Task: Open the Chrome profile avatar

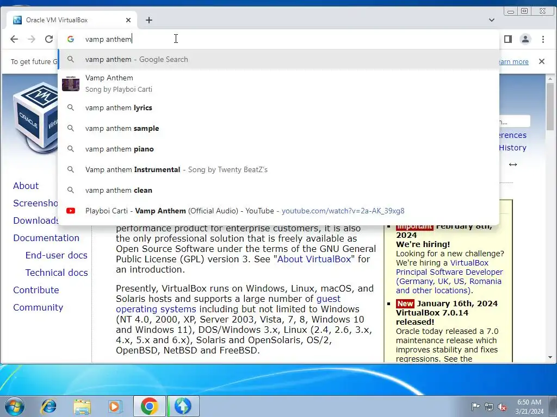Action: (525, 39)
